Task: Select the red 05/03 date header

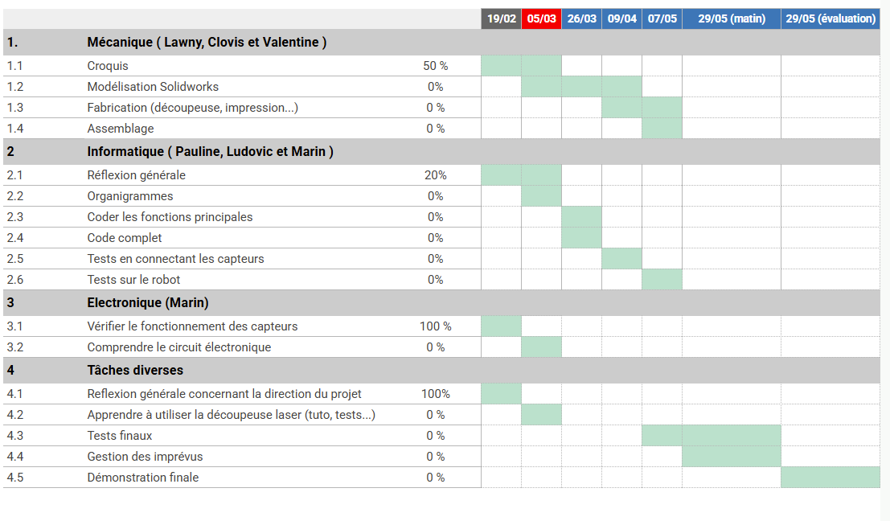Action: coord(541,18)
